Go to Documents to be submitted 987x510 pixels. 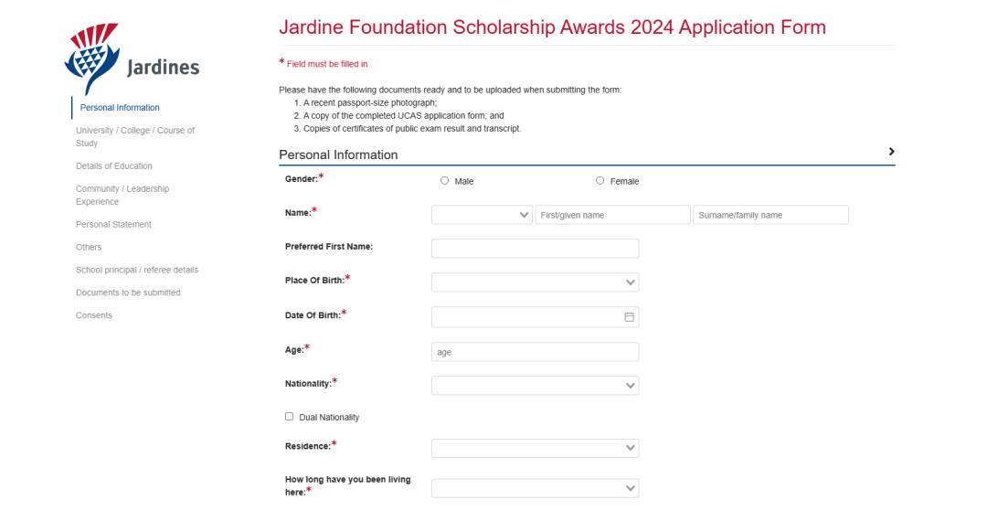point(128,292)
